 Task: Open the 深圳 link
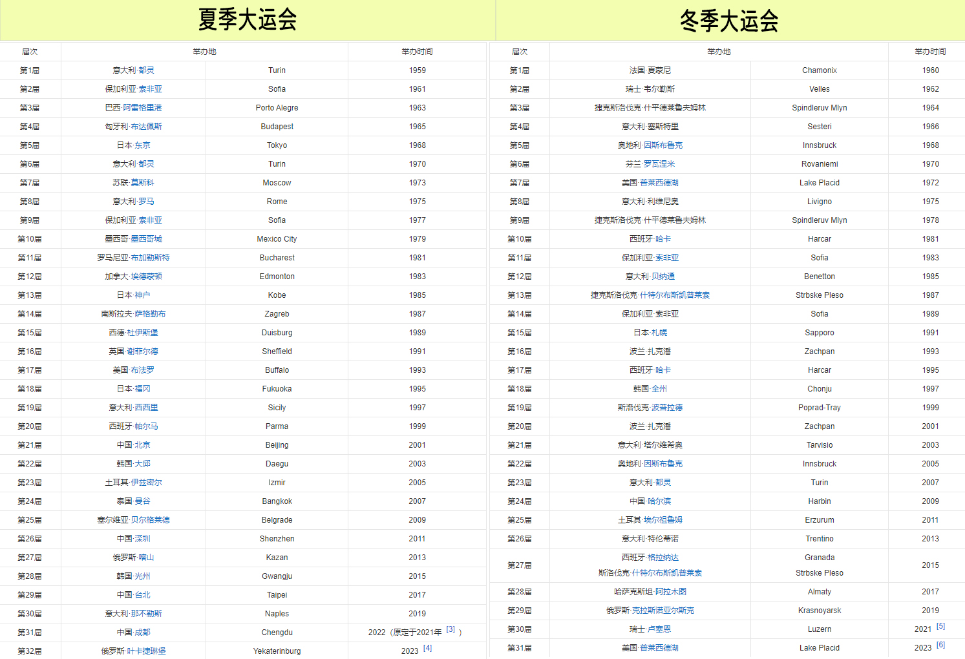pos(143,539)
